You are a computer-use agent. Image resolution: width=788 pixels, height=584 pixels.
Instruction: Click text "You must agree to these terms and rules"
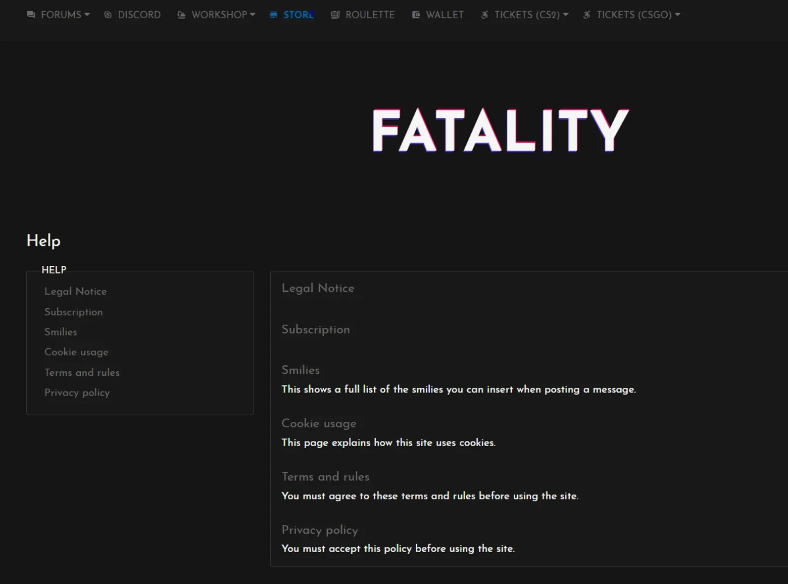378,496
